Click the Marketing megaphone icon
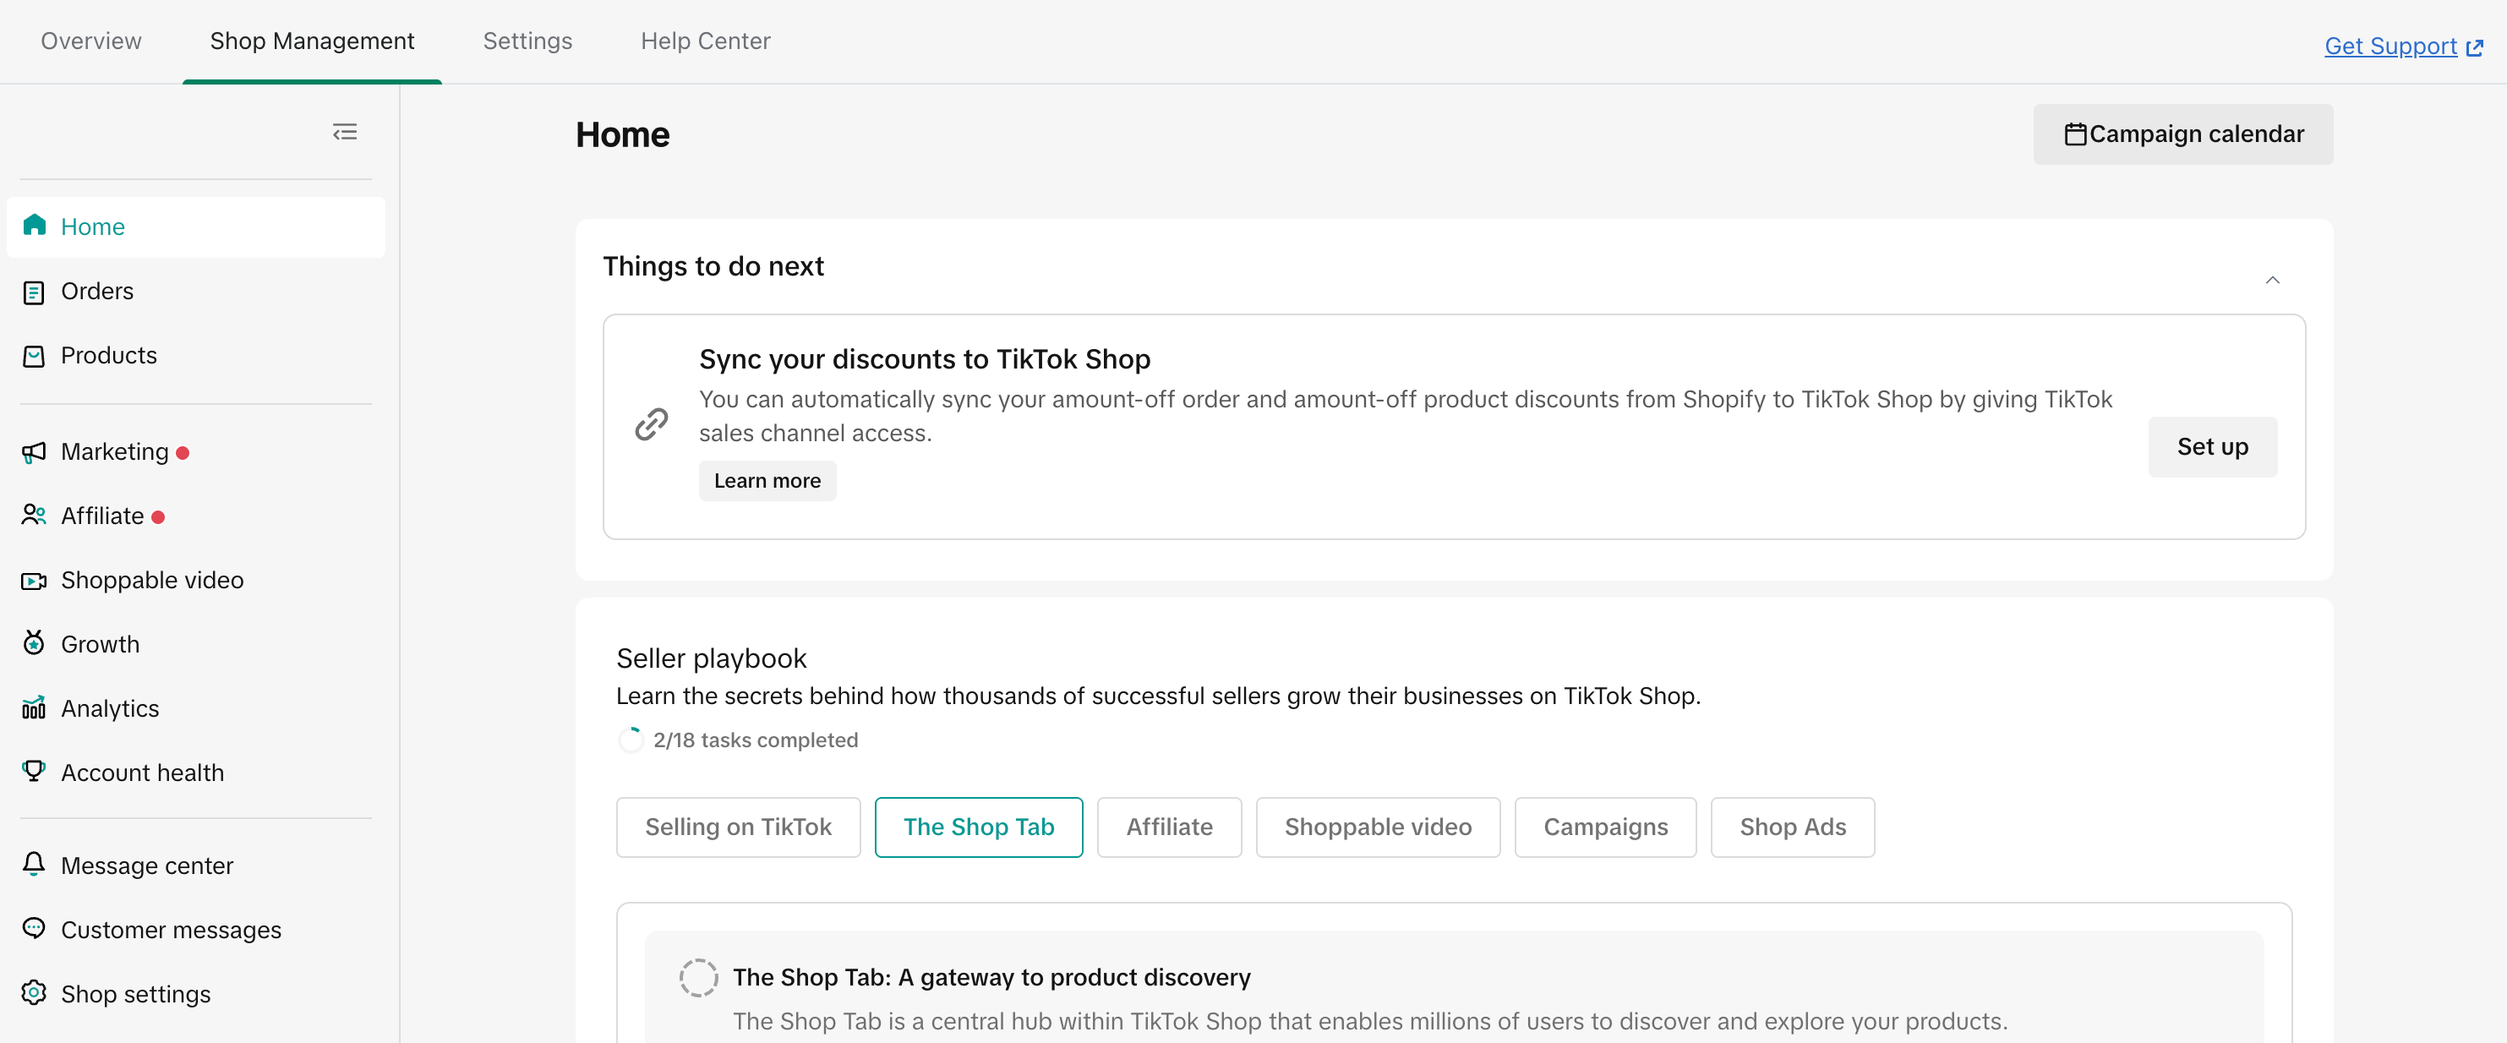This screenshot has height=1043, width=2507. (x=34, y=452)
